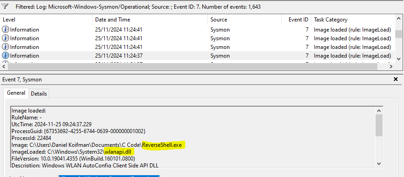Sort events by Level column
Viewport: 404px width, 177px height.
tap(46, 20)
